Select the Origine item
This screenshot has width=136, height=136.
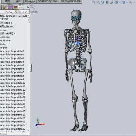tap(4, 48)
